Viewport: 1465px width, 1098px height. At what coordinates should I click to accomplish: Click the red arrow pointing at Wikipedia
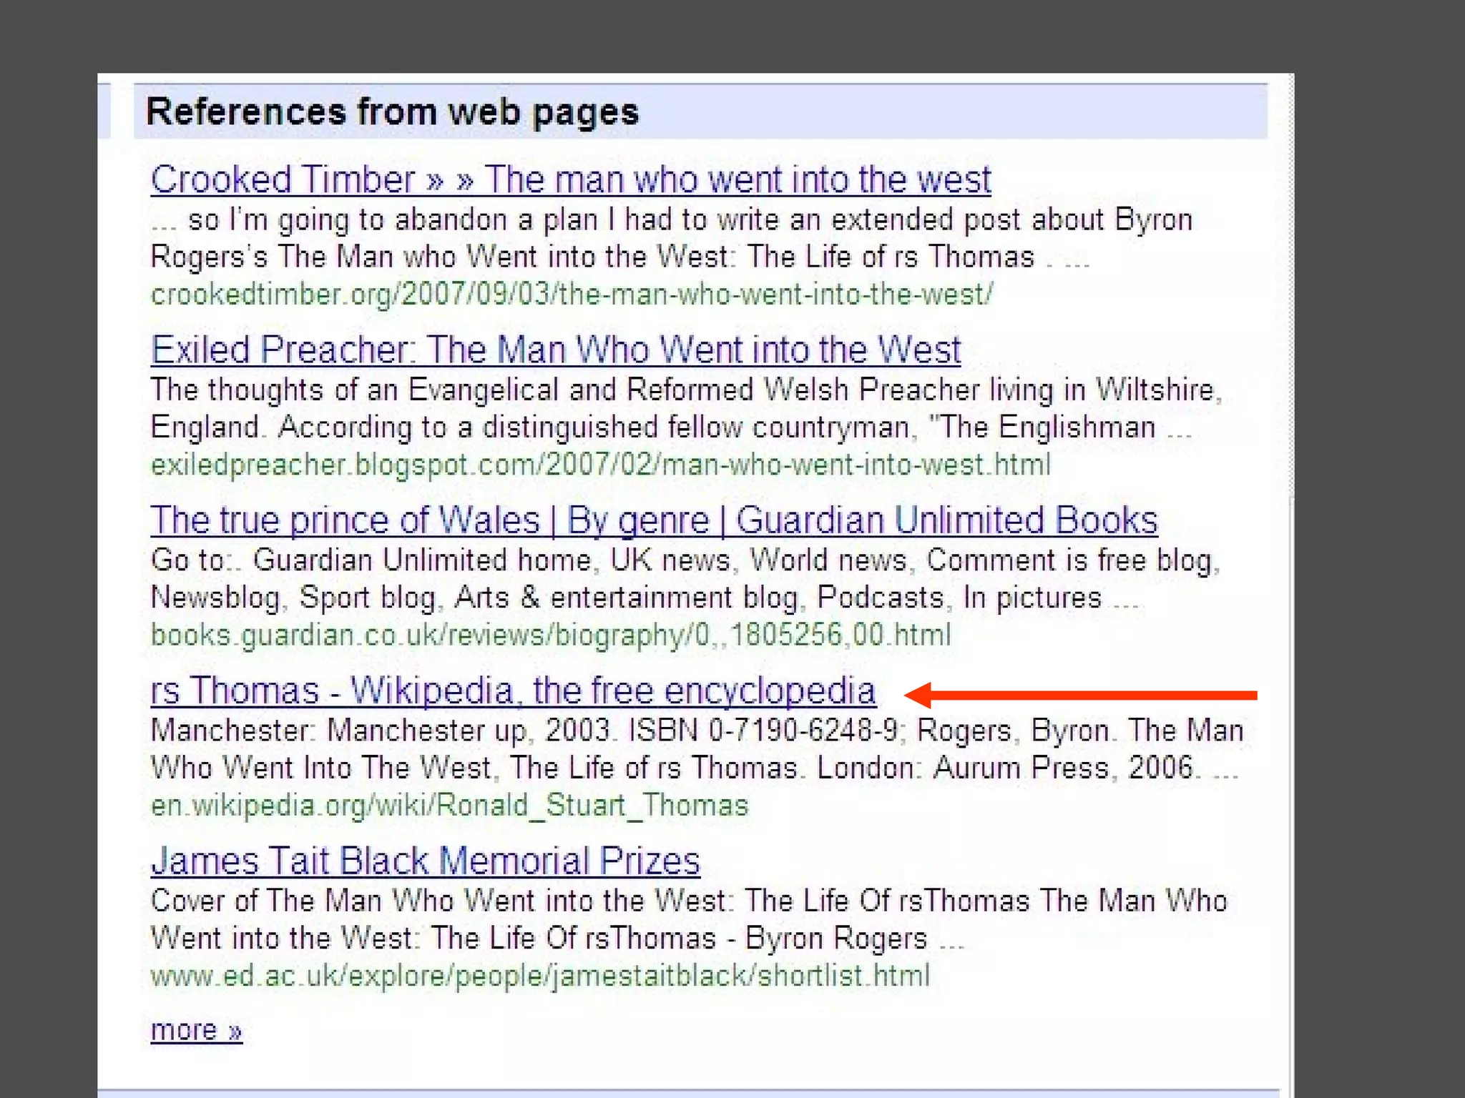tap(1080, 695)
